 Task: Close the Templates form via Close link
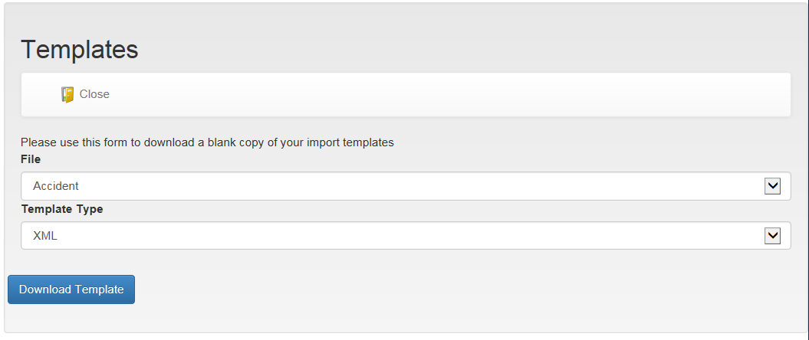94,94
